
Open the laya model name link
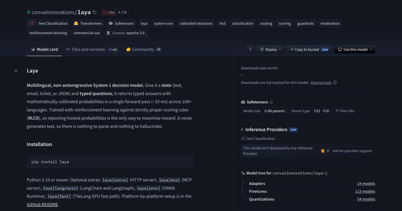(84, 12)
